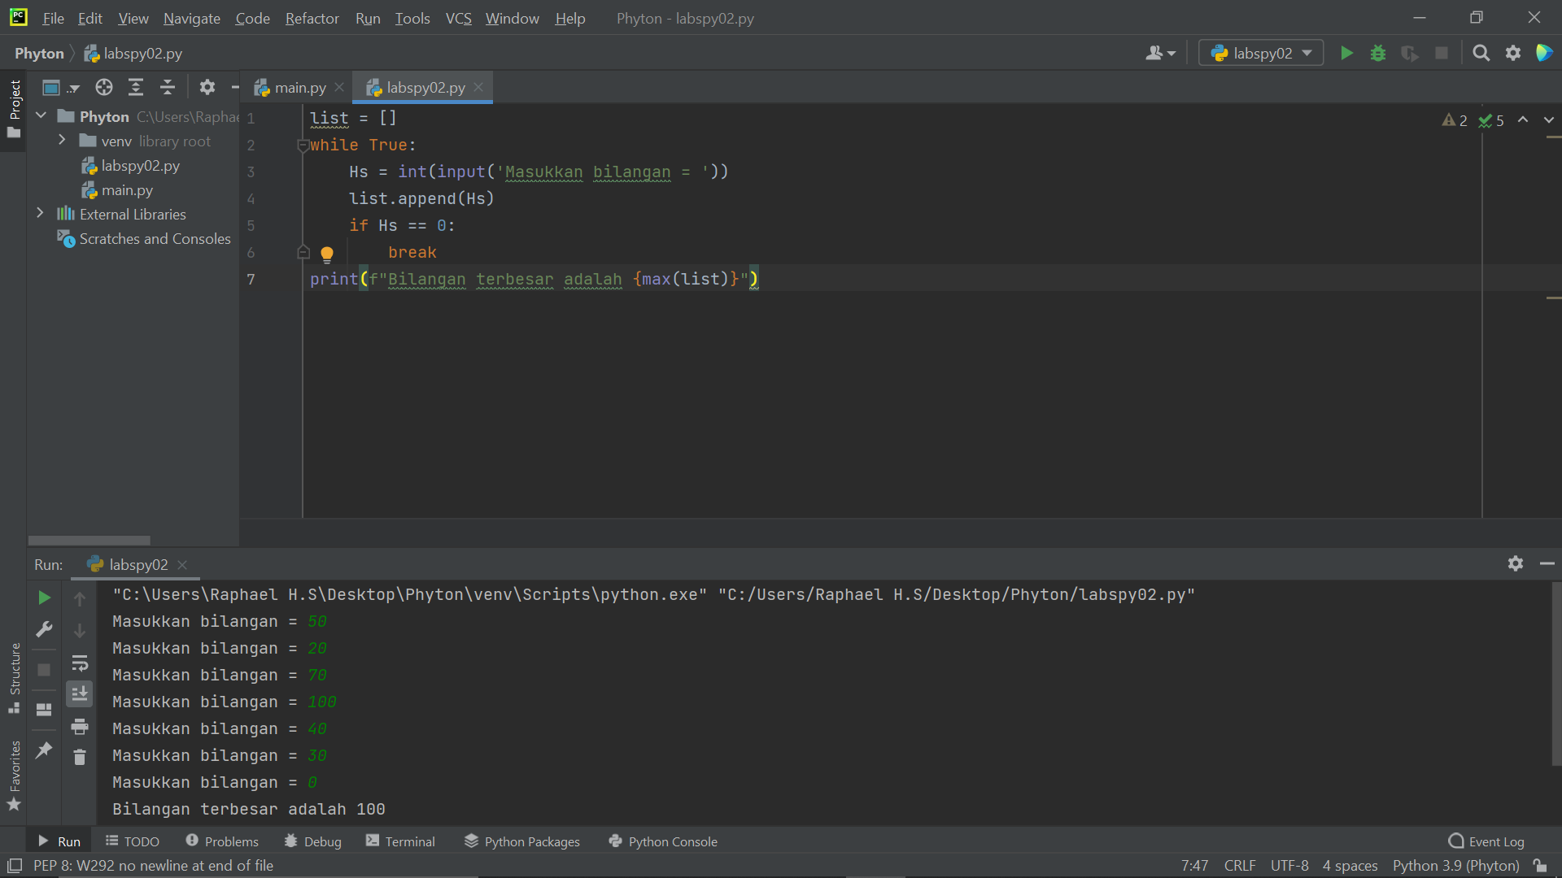Click the Run console vertical scrollbar

(x=1556, y=675)
